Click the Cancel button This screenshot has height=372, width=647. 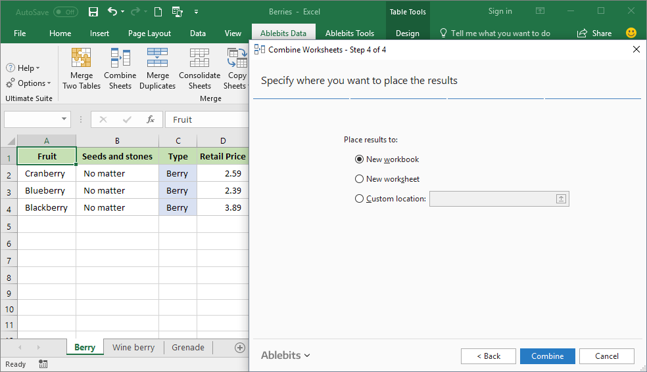pyautogui.click(x=606, y=356)
